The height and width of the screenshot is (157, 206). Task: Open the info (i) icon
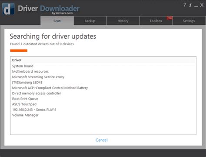[x=190, y=5]
